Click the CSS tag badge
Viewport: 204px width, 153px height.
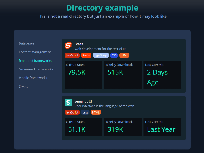114,55
